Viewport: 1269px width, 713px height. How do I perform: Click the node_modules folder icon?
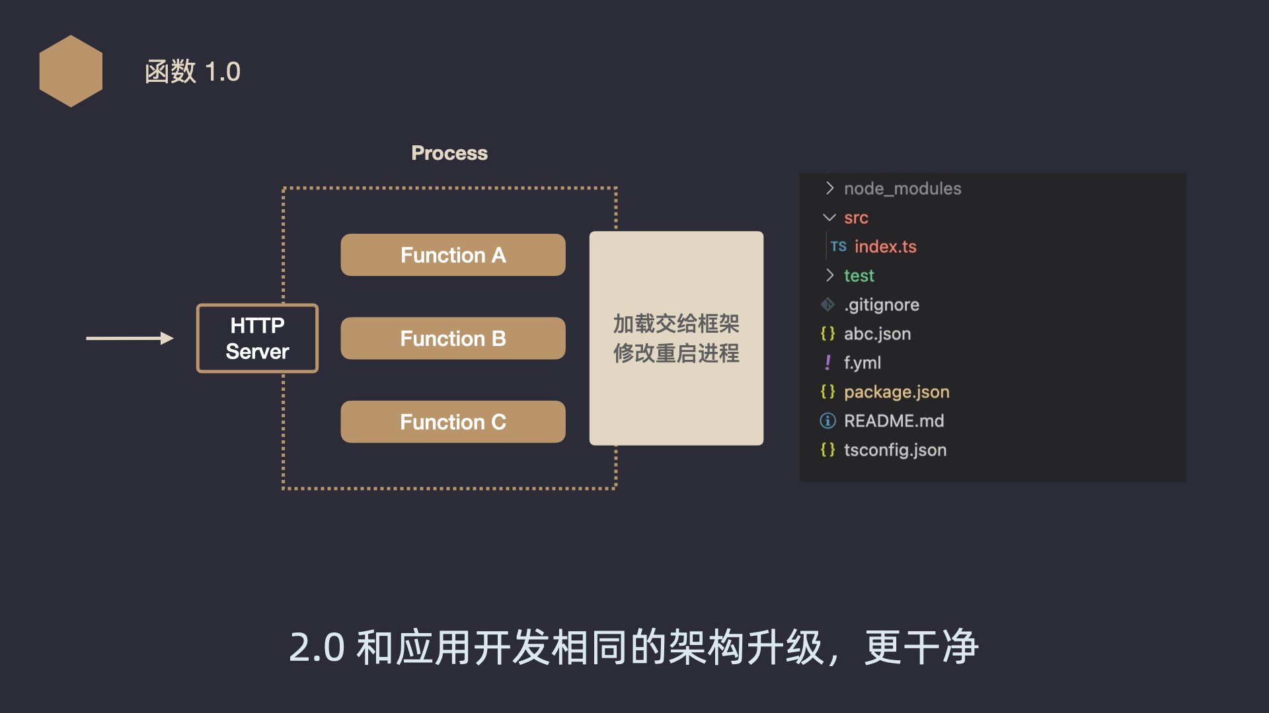point(828,187)
